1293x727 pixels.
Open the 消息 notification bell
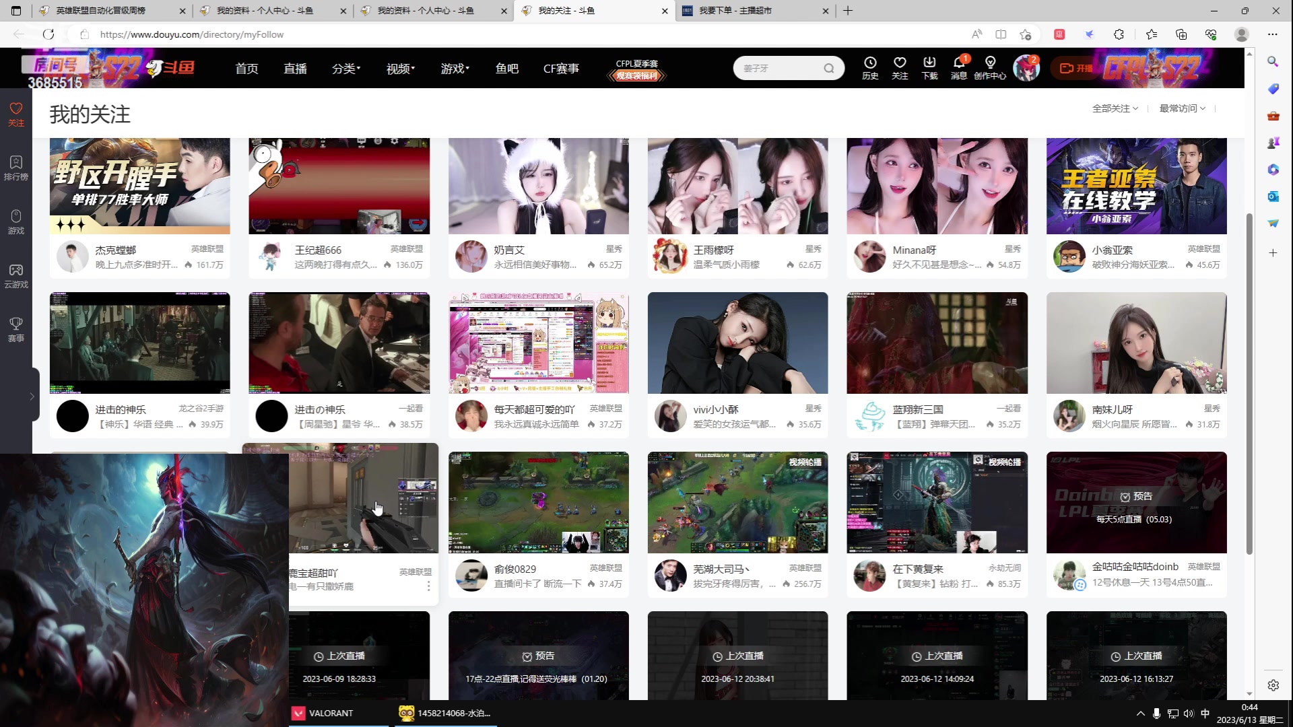click(959, 68)
